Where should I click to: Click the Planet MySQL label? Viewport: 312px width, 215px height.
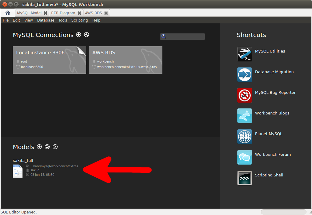(268, 134)
